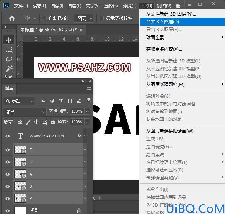
Task: Open the 不透明度 slider dropdown arrow
Action: pyautogui.click(x=87, y=111)
